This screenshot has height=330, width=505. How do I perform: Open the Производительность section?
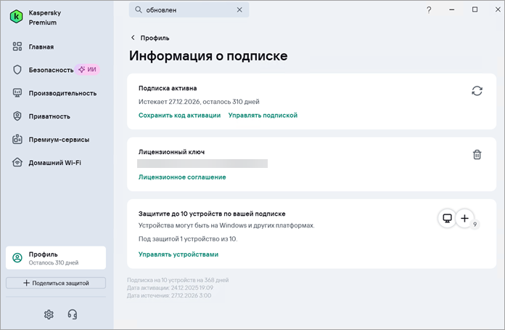(62, 93)
